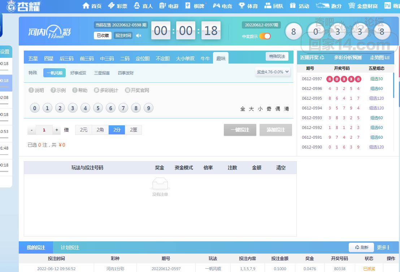Screen dimensions: 400x272
Task: Open the 示例 example icon
Action: 53,90
